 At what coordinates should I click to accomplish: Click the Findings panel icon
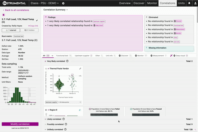click(x=46, y=17)
